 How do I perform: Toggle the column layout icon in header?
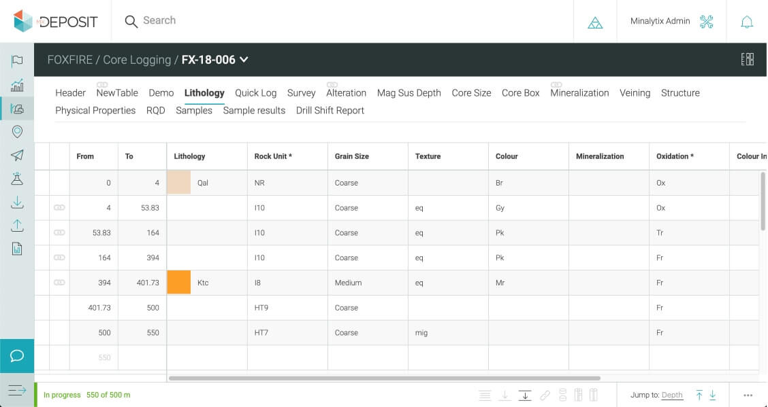(x=747, y=60)
